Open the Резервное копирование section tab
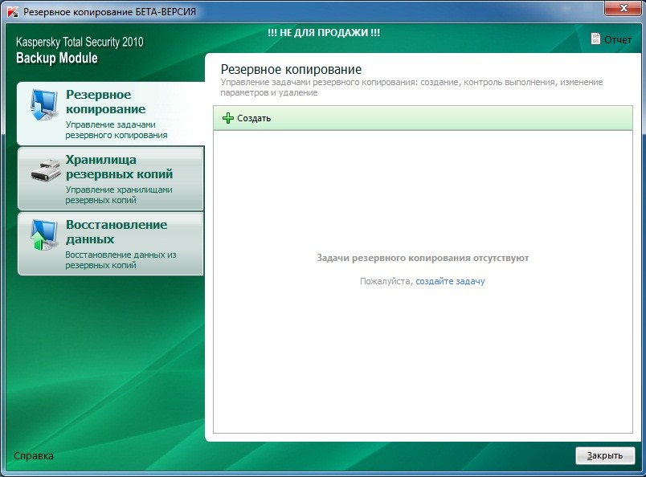 pyautogui.click(x=110, y=113)
